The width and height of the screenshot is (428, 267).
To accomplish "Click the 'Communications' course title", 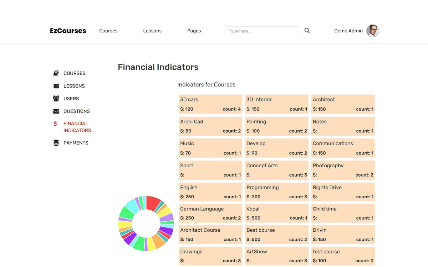I will point(333,143).
